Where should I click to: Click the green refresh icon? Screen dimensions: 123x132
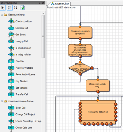coord(23,8)
